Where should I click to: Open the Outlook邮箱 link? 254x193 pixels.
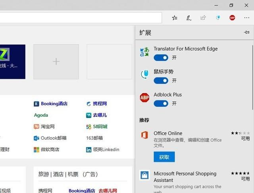54,138
